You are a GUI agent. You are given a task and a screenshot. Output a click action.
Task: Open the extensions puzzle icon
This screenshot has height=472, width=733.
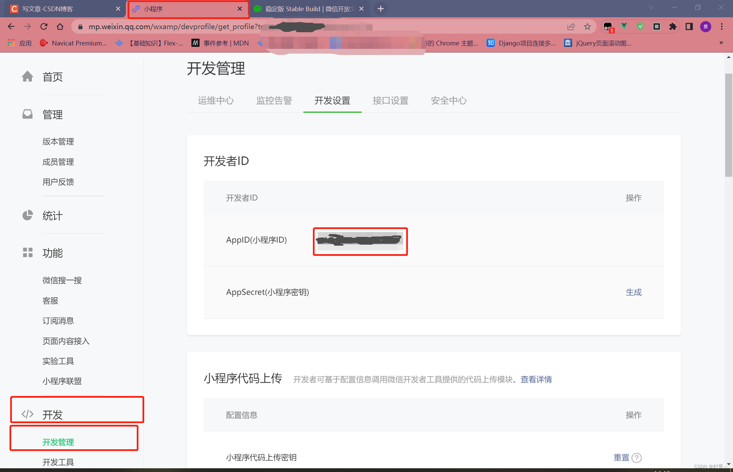click(x=673, y=26)
